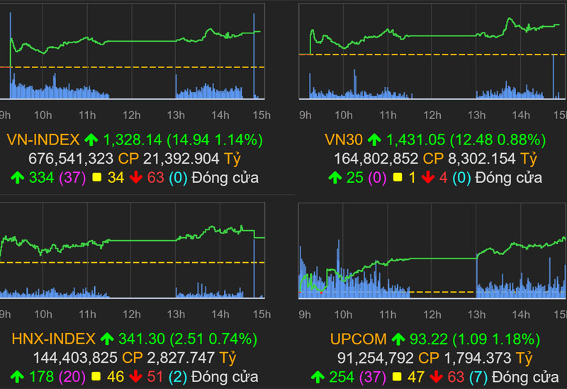This screenshot has height=389, width=567.
Task: Click the UPCOM advancers count 254
Action: coord(342,377)
